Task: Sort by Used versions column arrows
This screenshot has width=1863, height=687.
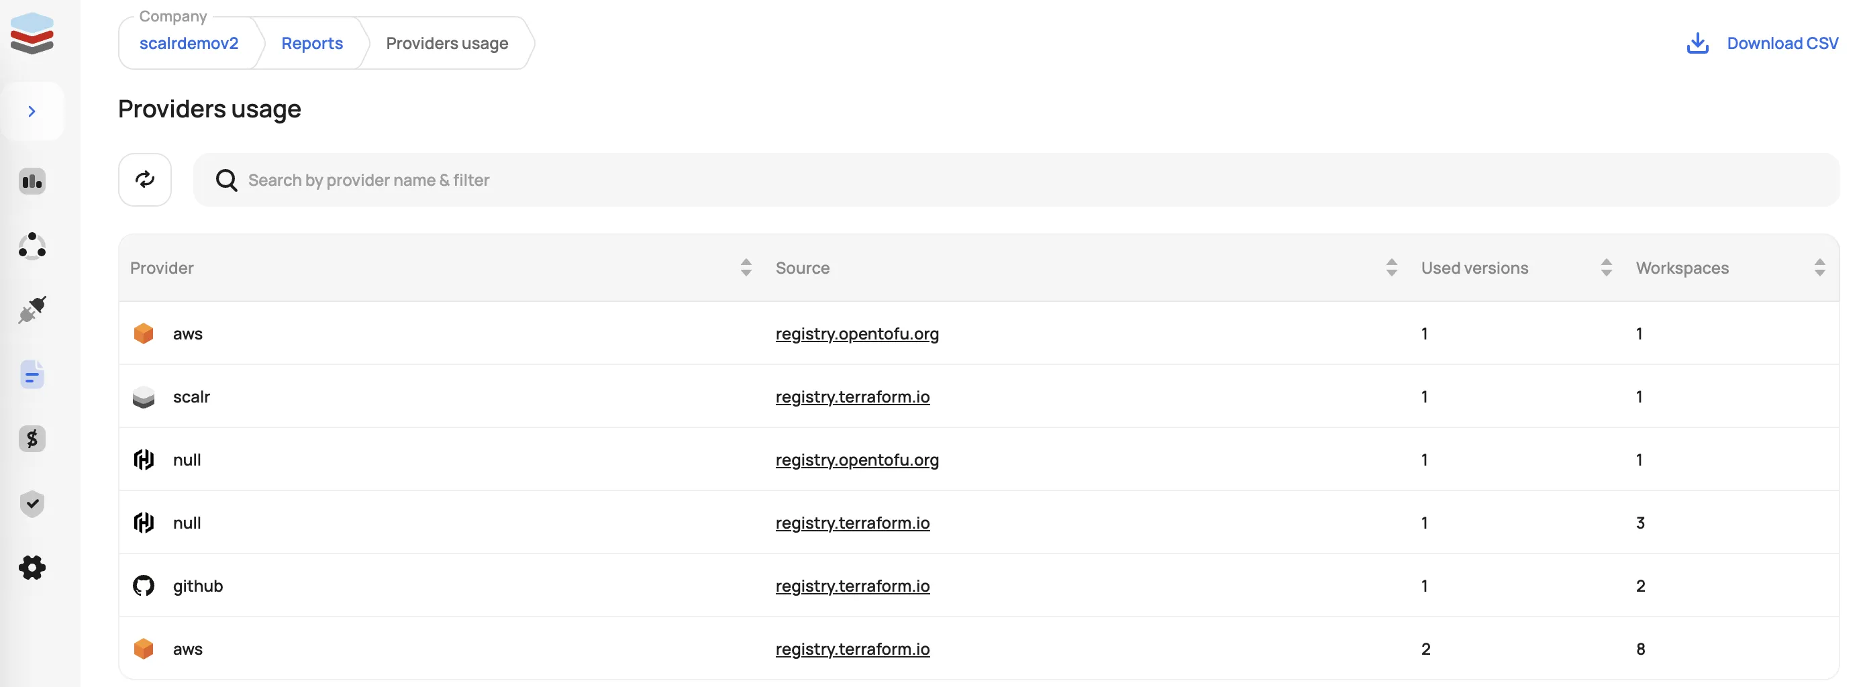Action: click(1605, 268)
